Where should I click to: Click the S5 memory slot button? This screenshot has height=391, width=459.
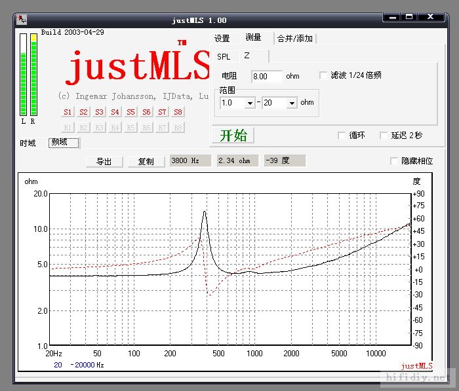[x=130, y=112]
